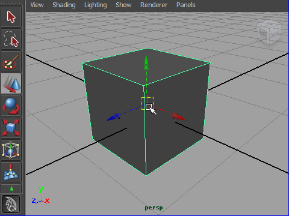
Task: Click the last-used tool icon at bottom
Action: (11, 204)
